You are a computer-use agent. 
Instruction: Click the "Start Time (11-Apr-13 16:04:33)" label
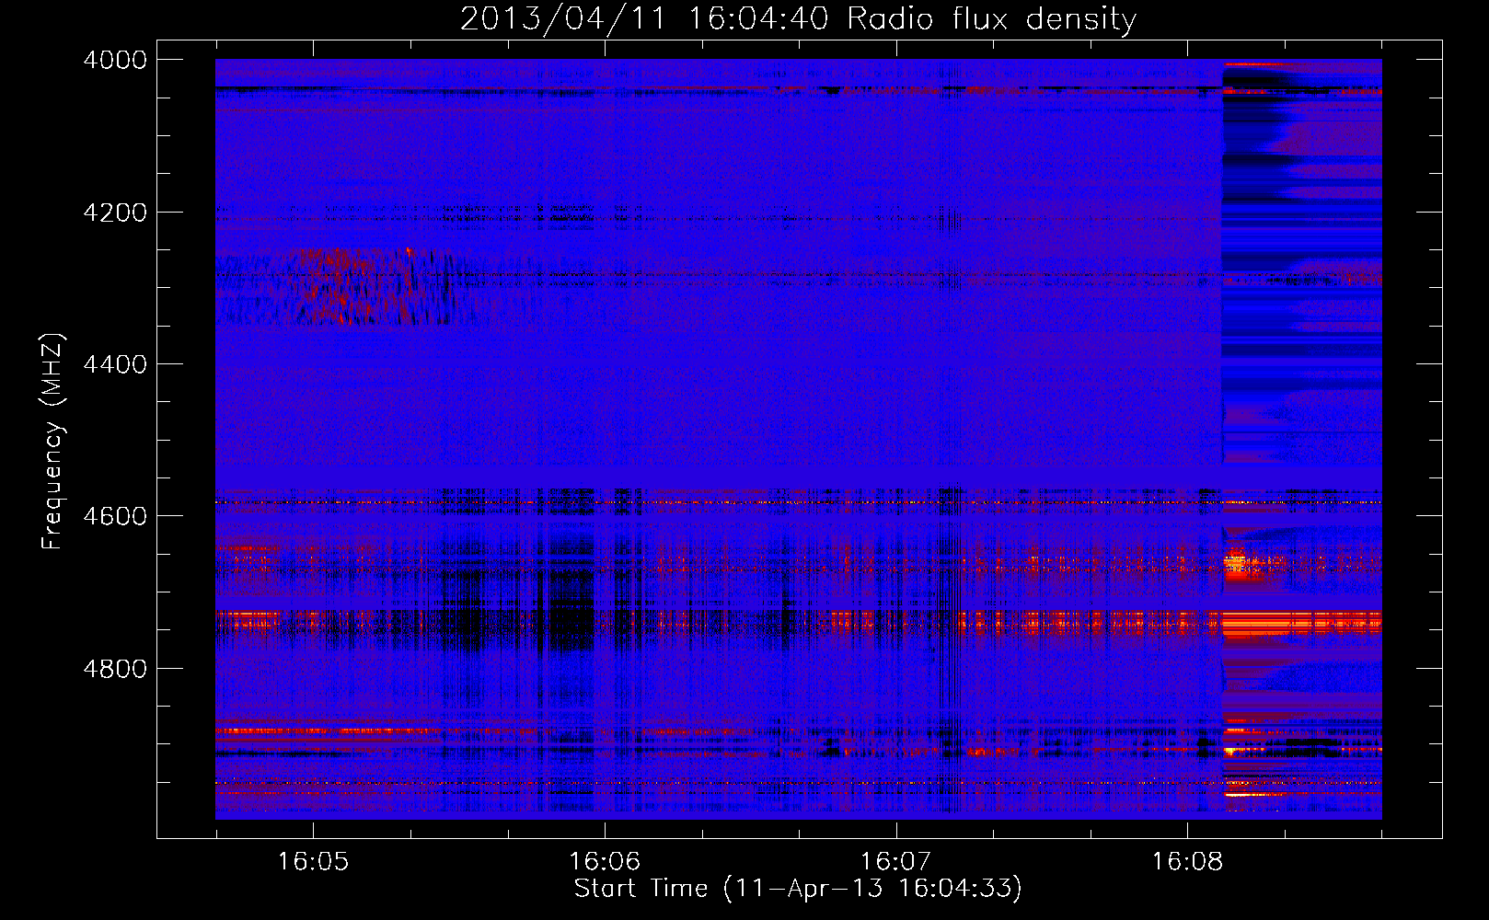coord(798,889)
